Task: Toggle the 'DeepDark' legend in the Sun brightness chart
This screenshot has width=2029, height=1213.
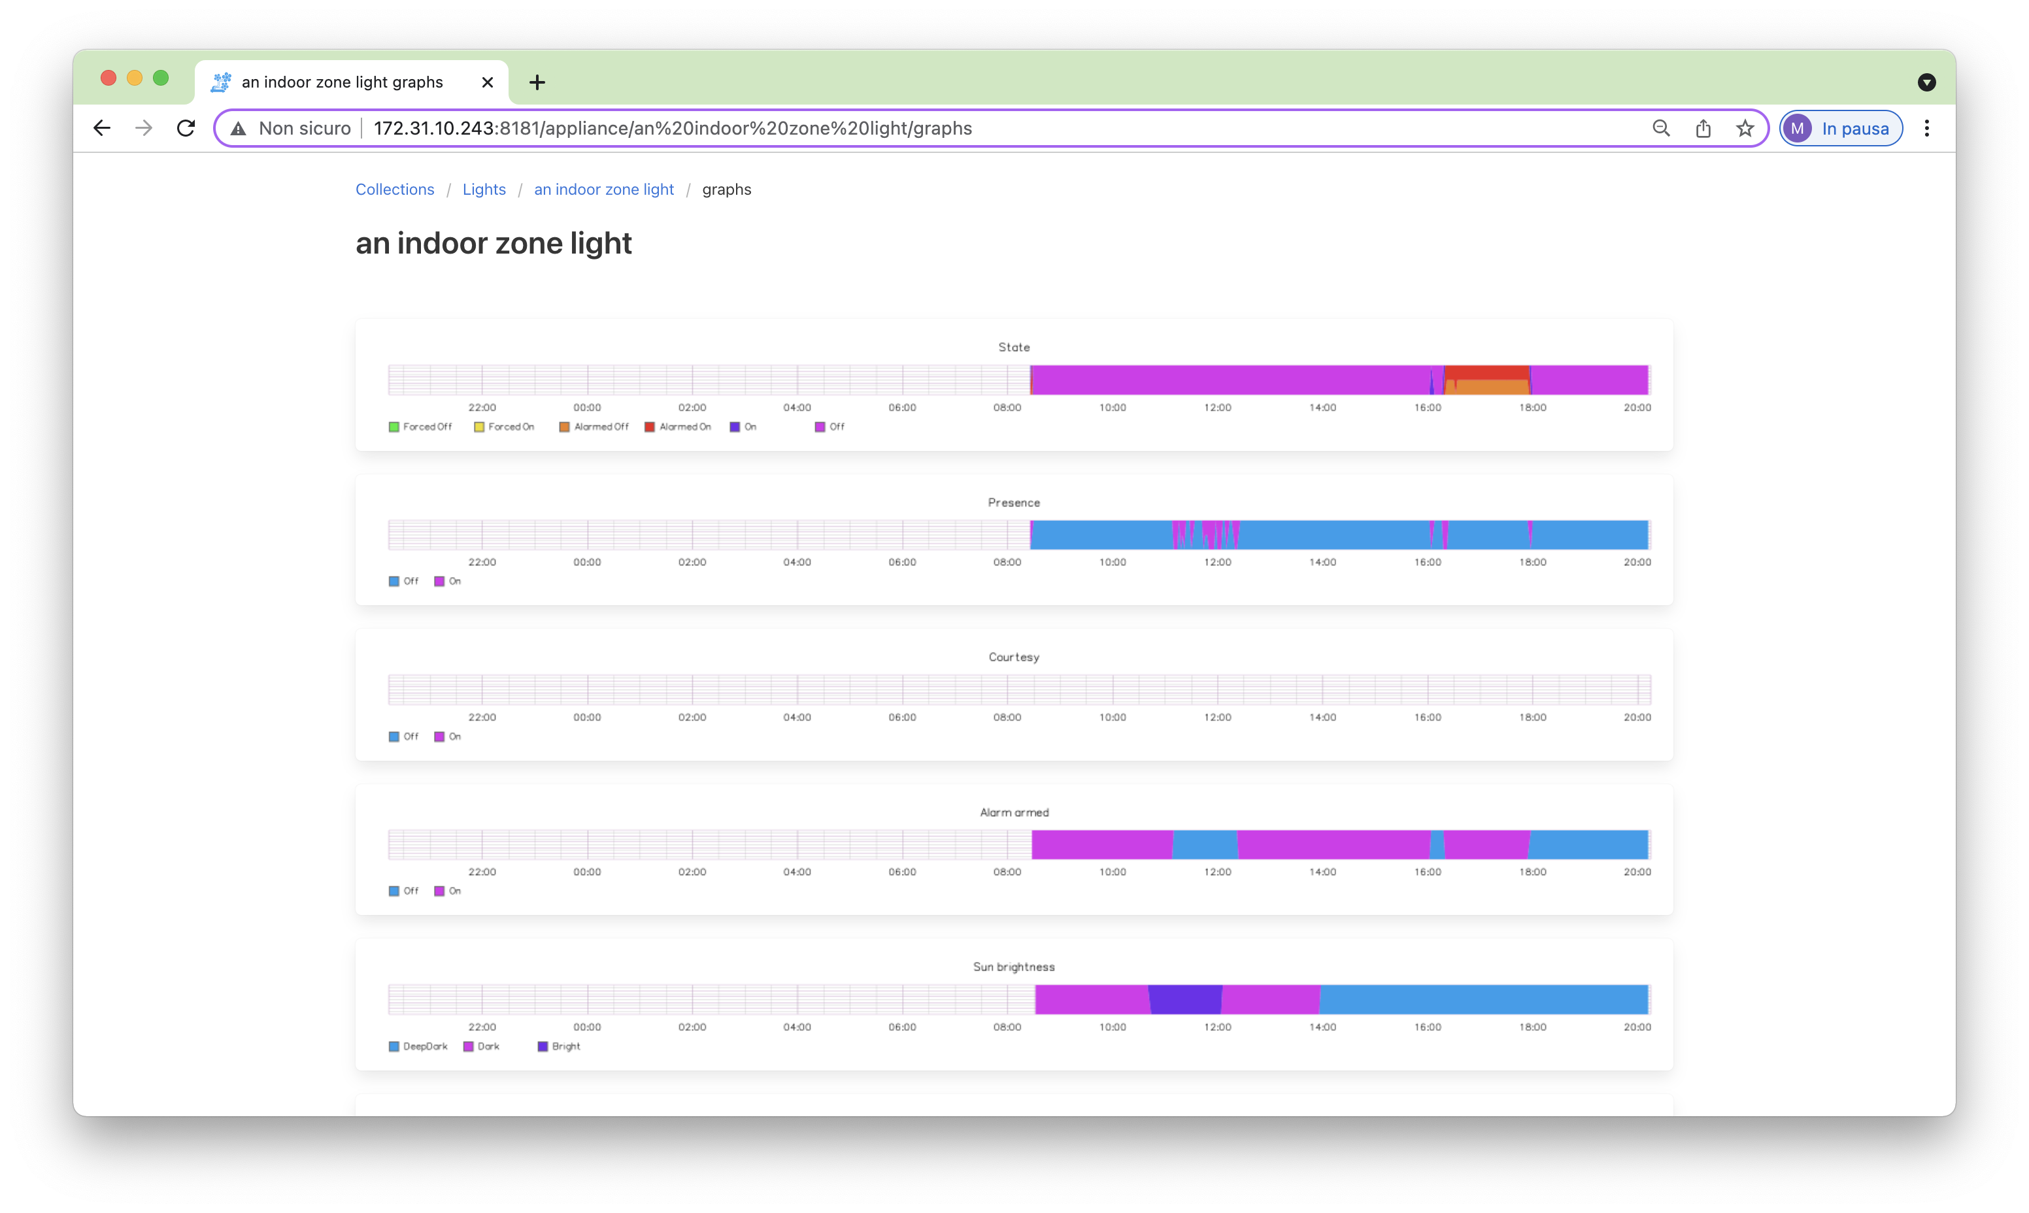Action: [418, 1046]
